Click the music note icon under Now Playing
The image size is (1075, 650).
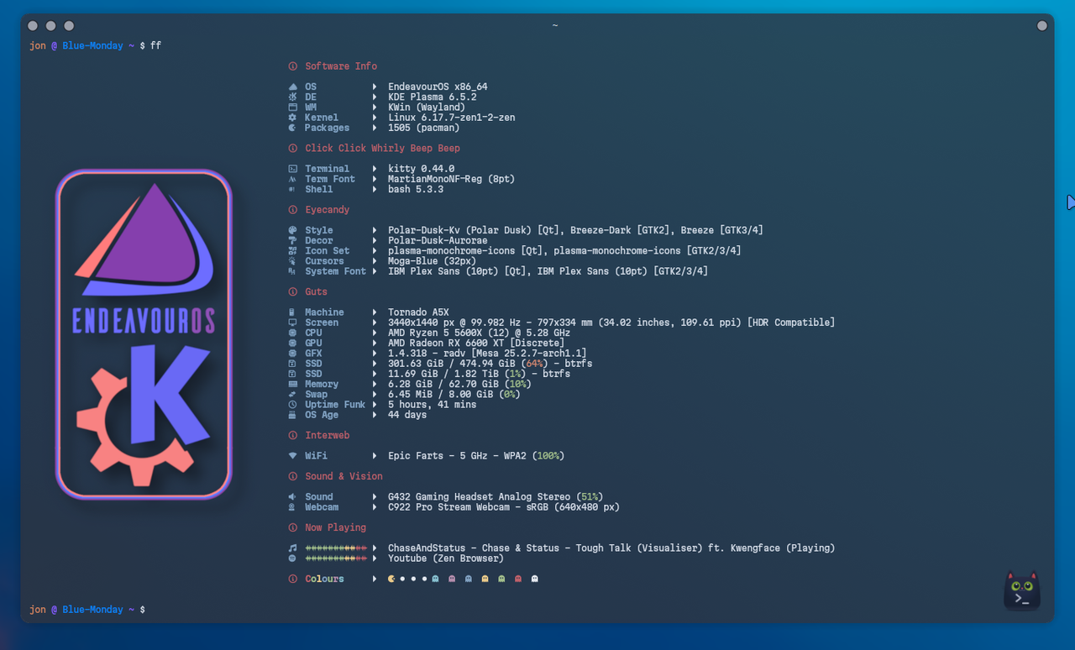[x=293, y=548]
